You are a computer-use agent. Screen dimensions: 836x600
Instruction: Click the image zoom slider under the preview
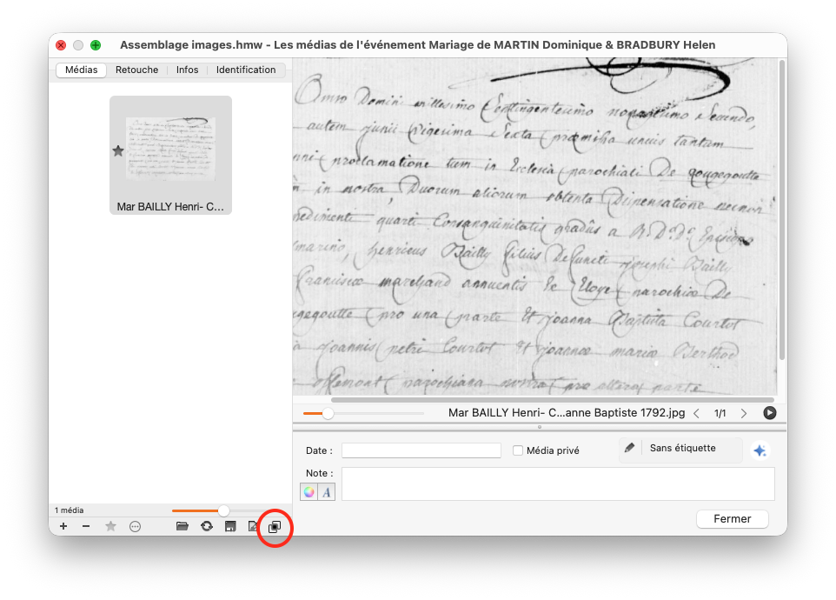coord(363,413)
